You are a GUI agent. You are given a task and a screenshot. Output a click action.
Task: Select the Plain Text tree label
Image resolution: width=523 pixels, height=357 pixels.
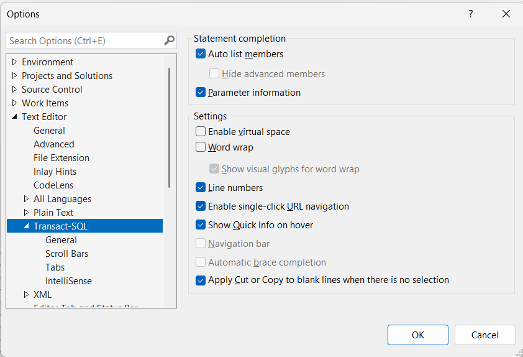[x=53, y=213]
